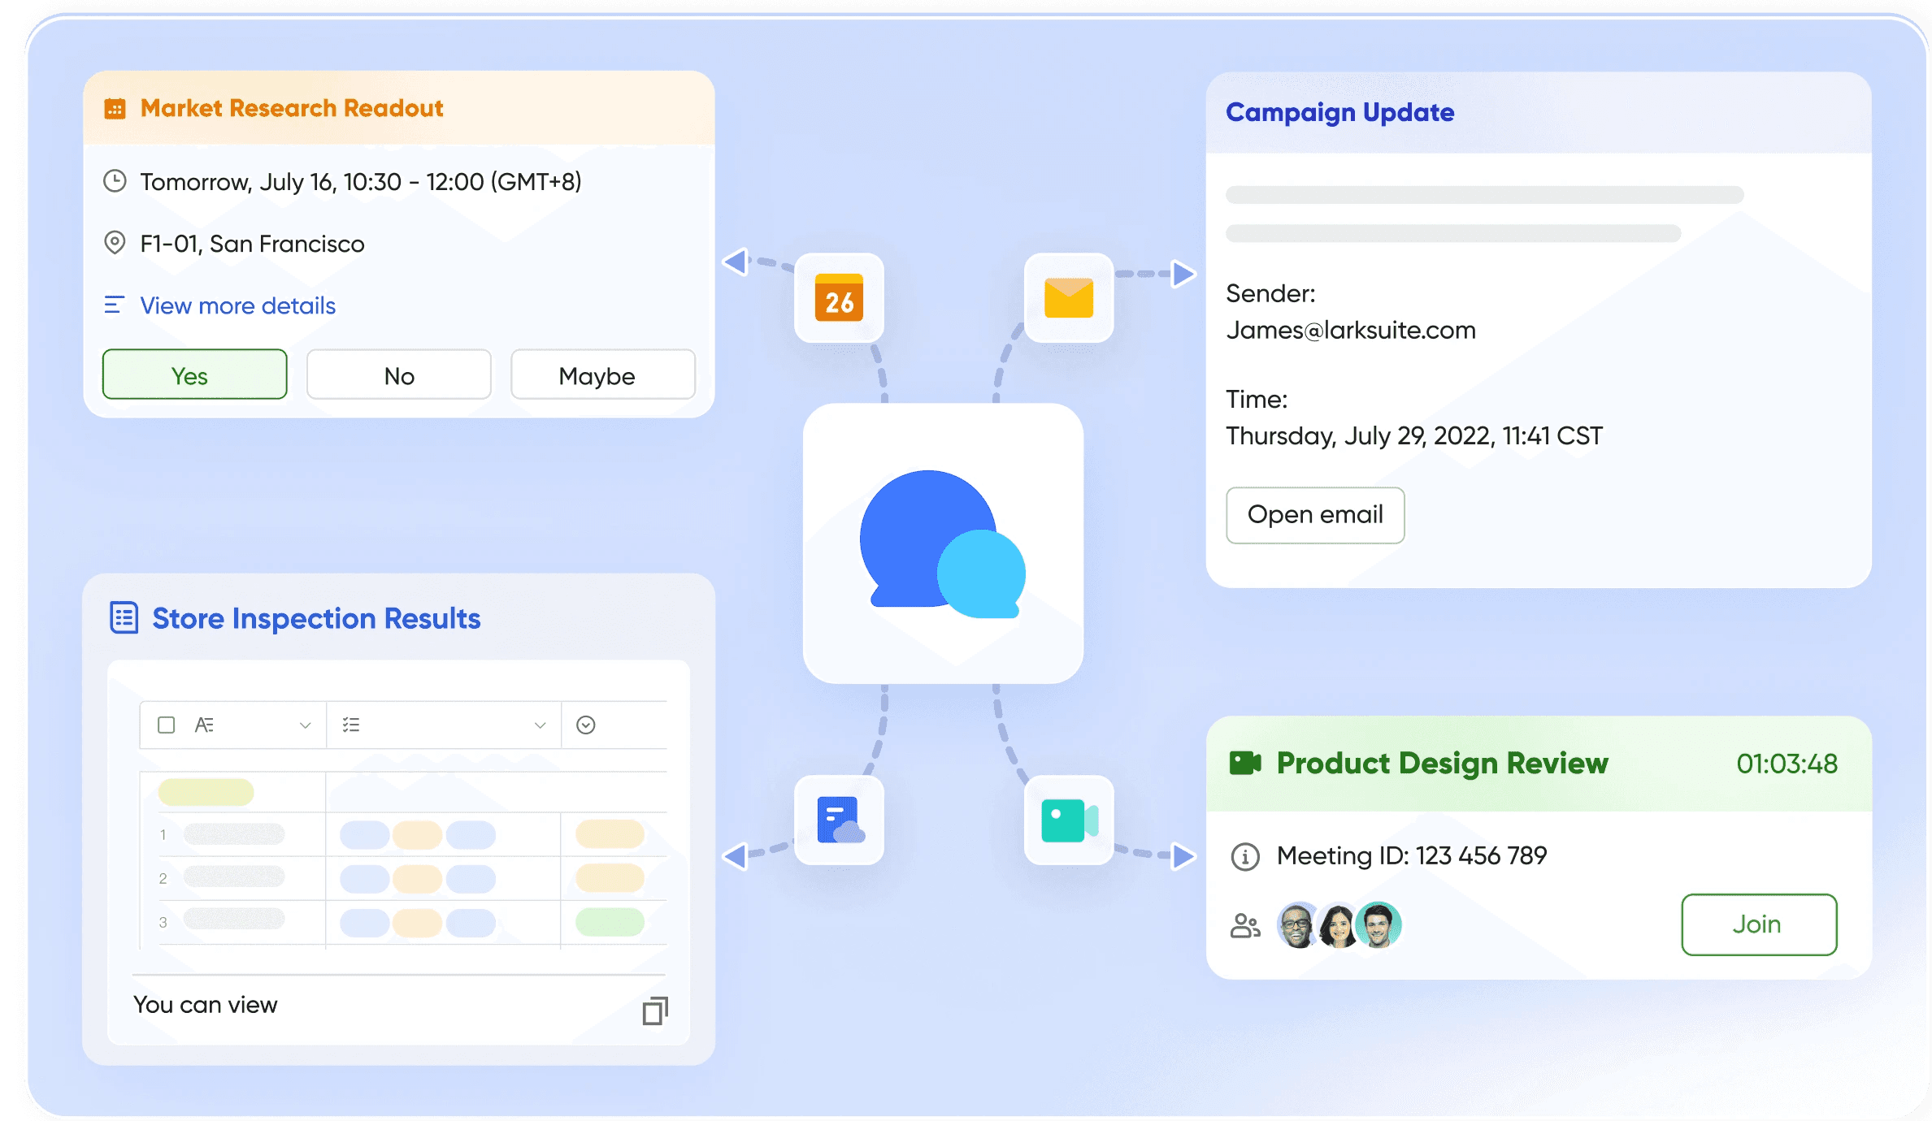Click the teal video meeting icon

pos(1068,820)
